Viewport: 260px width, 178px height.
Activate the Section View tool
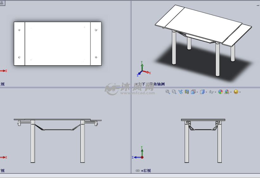point(187,92)
